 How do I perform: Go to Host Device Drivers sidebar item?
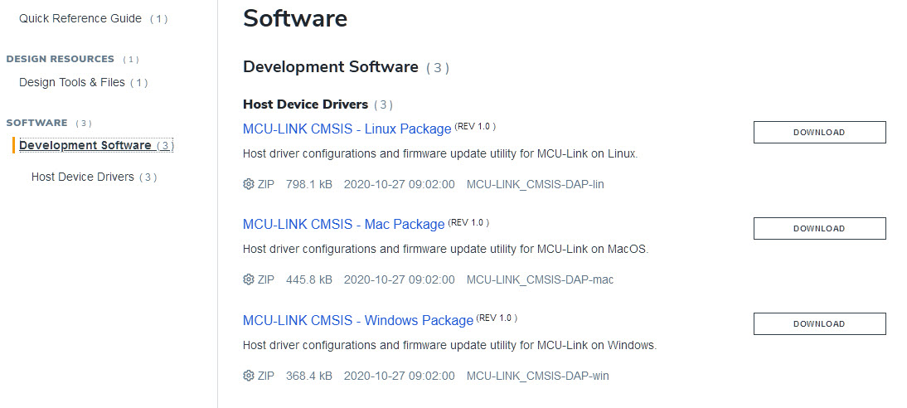point(83,177)
